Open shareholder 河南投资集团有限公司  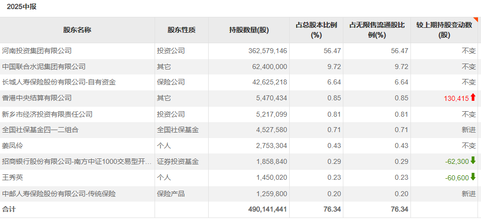tap(37, 51)
